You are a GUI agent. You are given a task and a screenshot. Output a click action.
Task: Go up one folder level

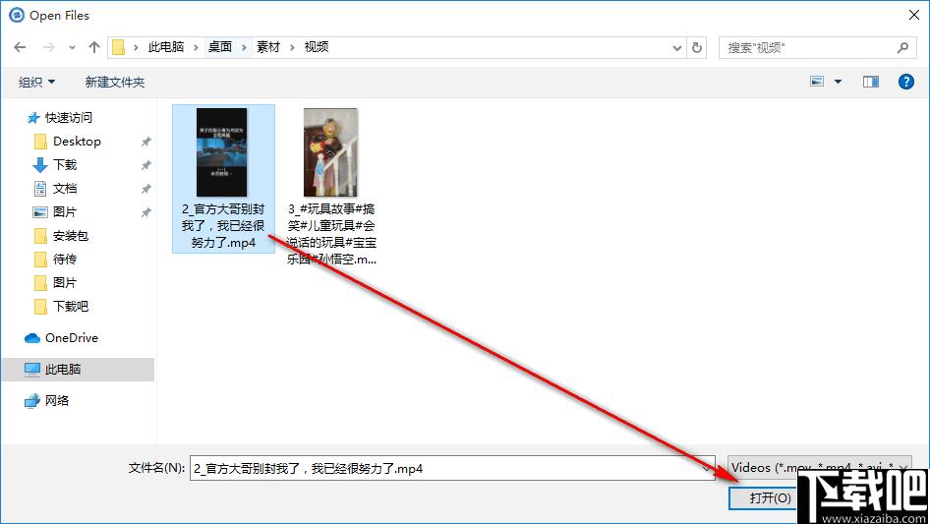point(93,47)
